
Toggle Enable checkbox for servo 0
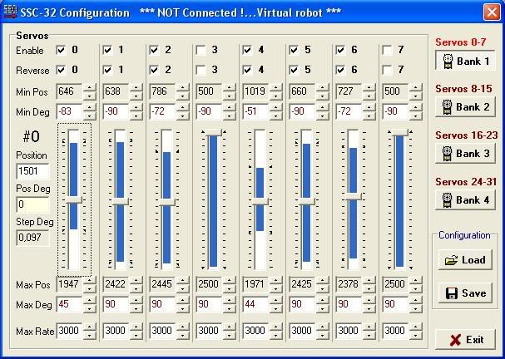click(61, 50)
